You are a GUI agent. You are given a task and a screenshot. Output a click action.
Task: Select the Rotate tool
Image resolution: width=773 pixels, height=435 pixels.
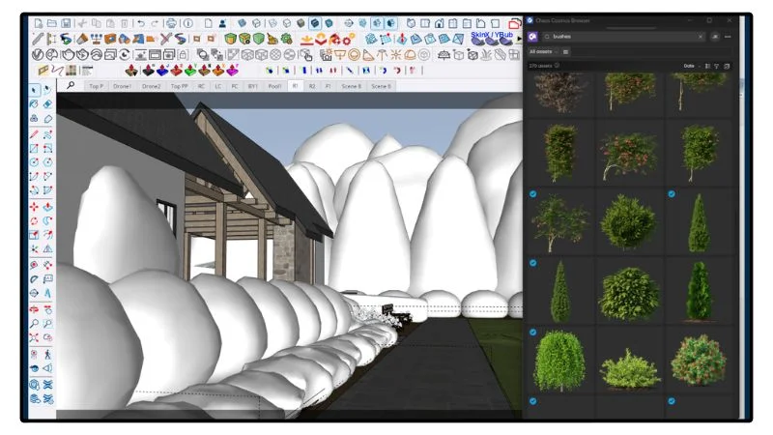34,220
